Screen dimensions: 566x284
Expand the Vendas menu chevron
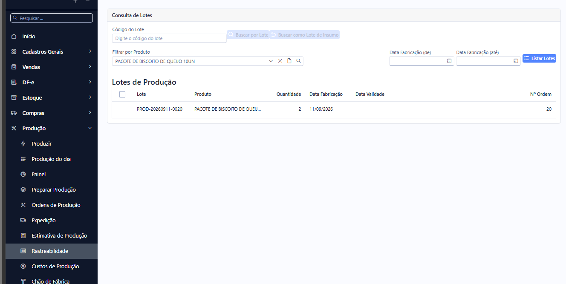pos(90,67)
